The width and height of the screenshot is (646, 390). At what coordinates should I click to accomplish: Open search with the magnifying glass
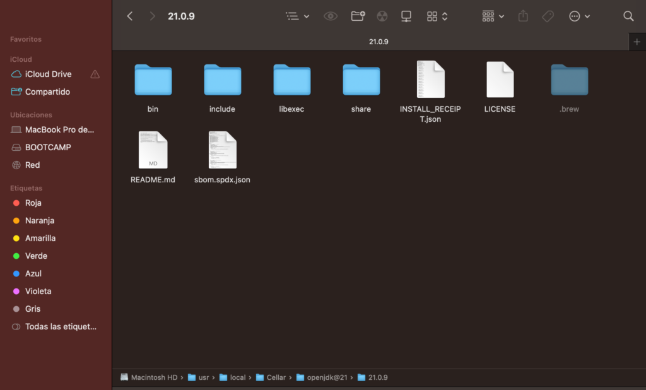click(628, 16)
